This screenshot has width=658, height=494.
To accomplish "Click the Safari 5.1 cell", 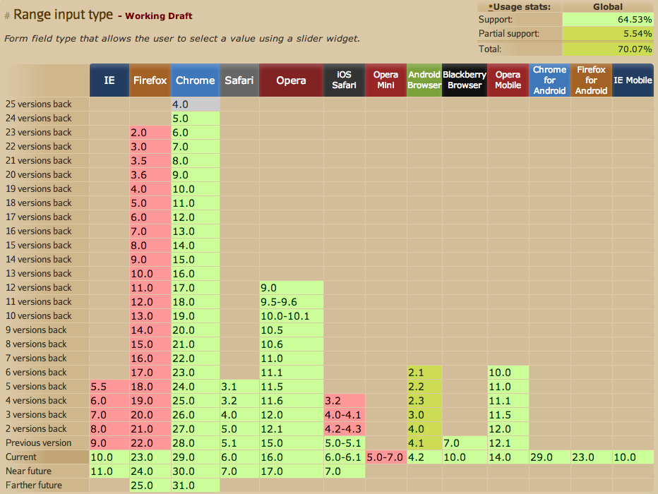I will [239, 443].
